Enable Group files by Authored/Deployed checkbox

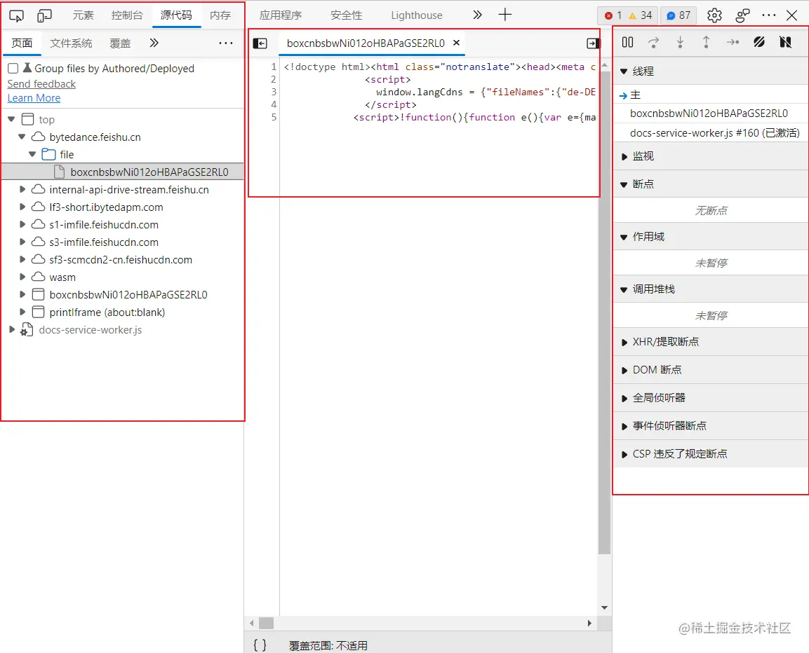point(13,68)
